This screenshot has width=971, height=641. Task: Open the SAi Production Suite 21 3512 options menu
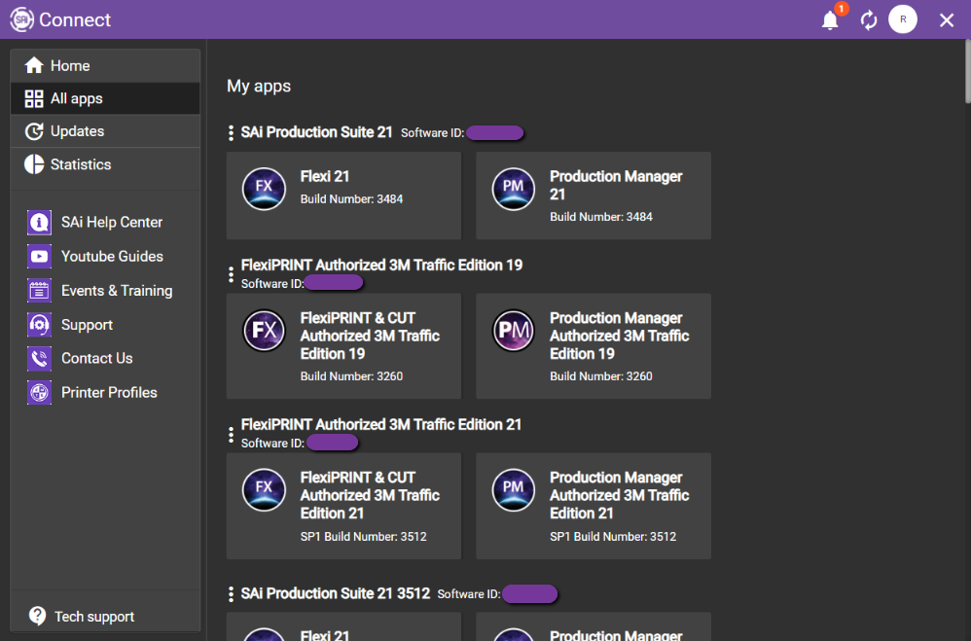coord(231,594)
